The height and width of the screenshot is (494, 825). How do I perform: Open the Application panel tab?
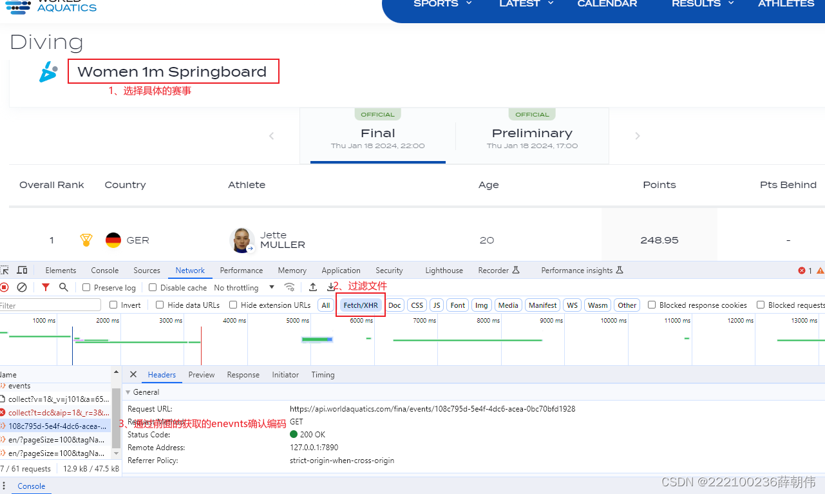(x=341, y=271)
